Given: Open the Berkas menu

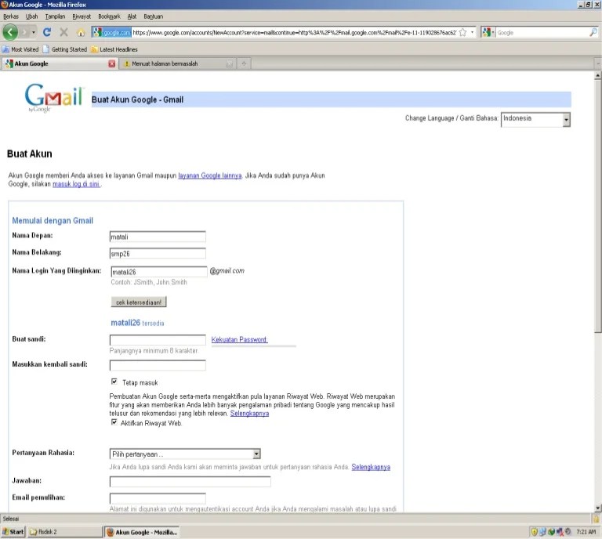Looking at the screenshot, I should click(x=11, y=16).
